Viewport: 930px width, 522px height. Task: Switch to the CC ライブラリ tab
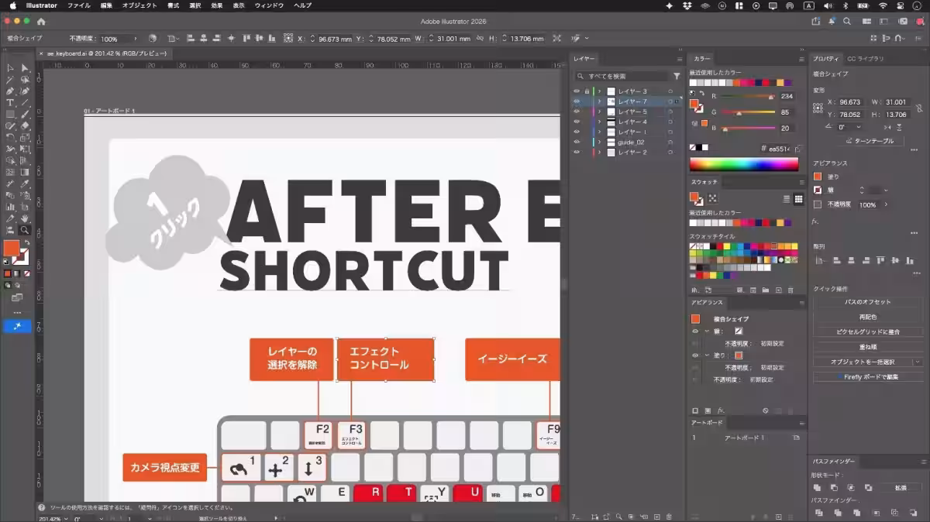tap(866, 58)
